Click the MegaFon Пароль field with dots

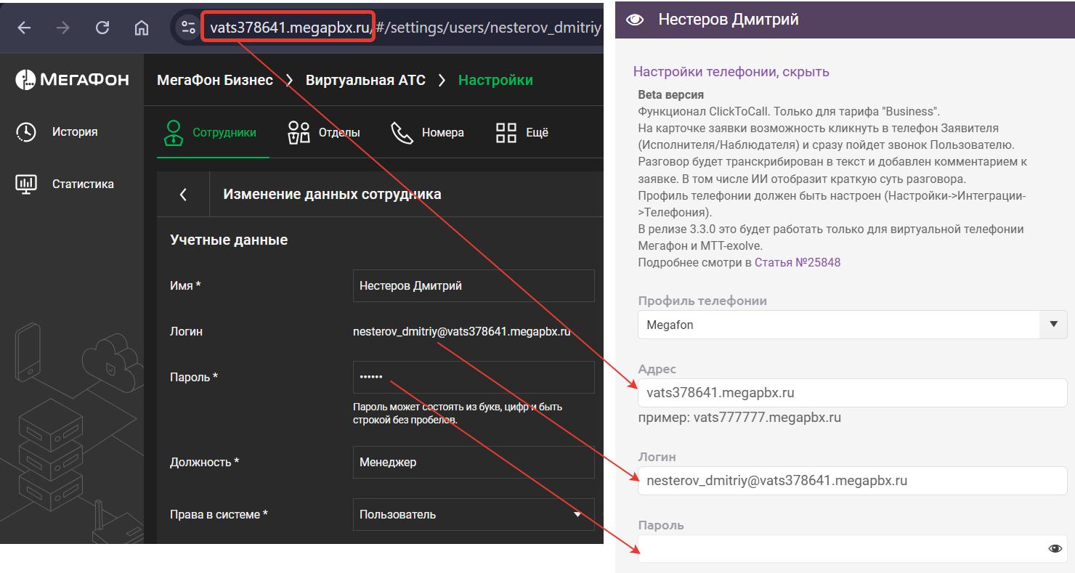[474, 378]
